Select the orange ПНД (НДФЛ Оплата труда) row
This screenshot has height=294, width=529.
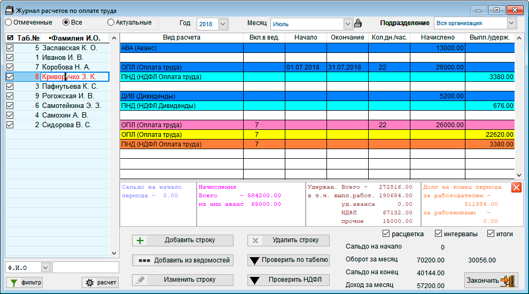(317, 144)
